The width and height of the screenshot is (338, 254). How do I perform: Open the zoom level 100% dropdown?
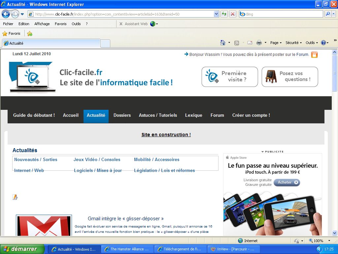tap(329, 241)
